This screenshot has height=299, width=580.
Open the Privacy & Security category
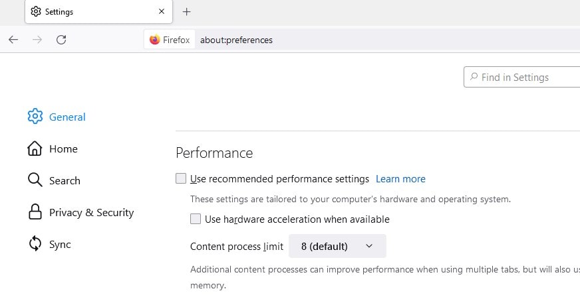[x=91, y=212]
